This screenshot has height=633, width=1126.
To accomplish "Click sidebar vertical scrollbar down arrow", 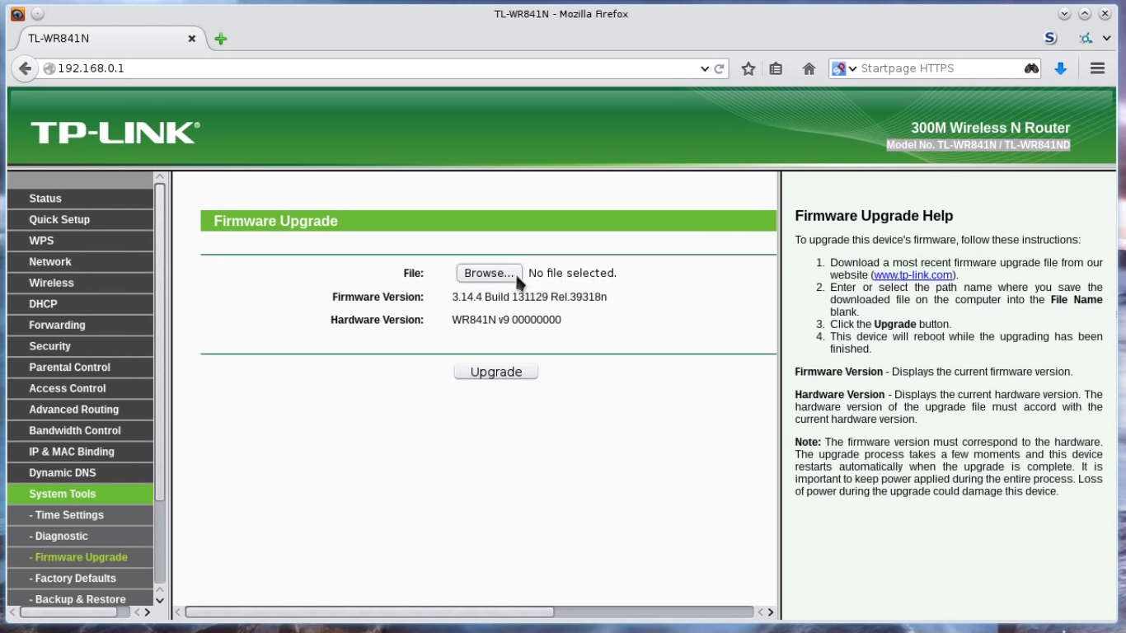I will 160,601.
